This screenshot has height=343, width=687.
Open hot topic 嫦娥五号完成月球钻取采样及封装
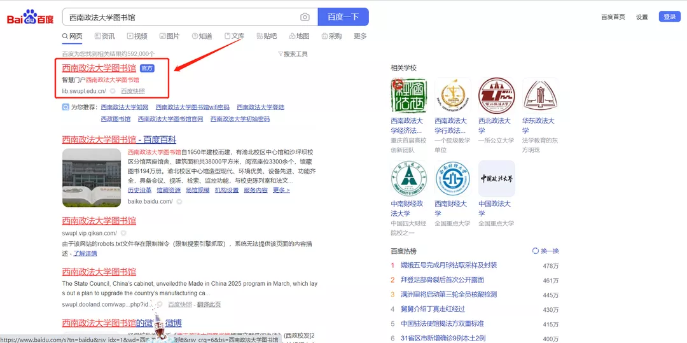coord(449,265)
